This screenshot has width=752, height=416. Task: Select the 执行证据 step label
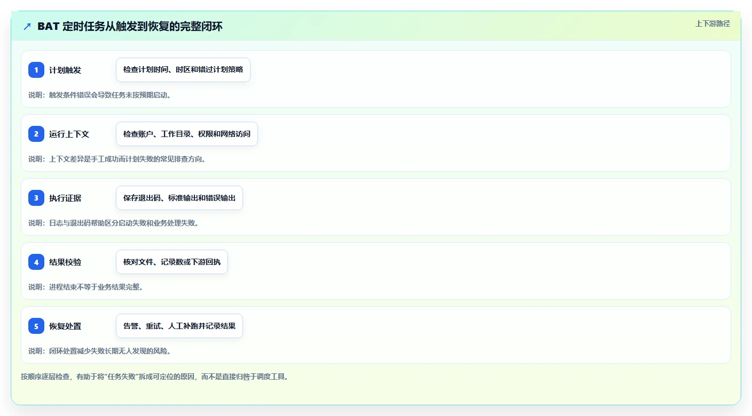[x=65, y=198]
